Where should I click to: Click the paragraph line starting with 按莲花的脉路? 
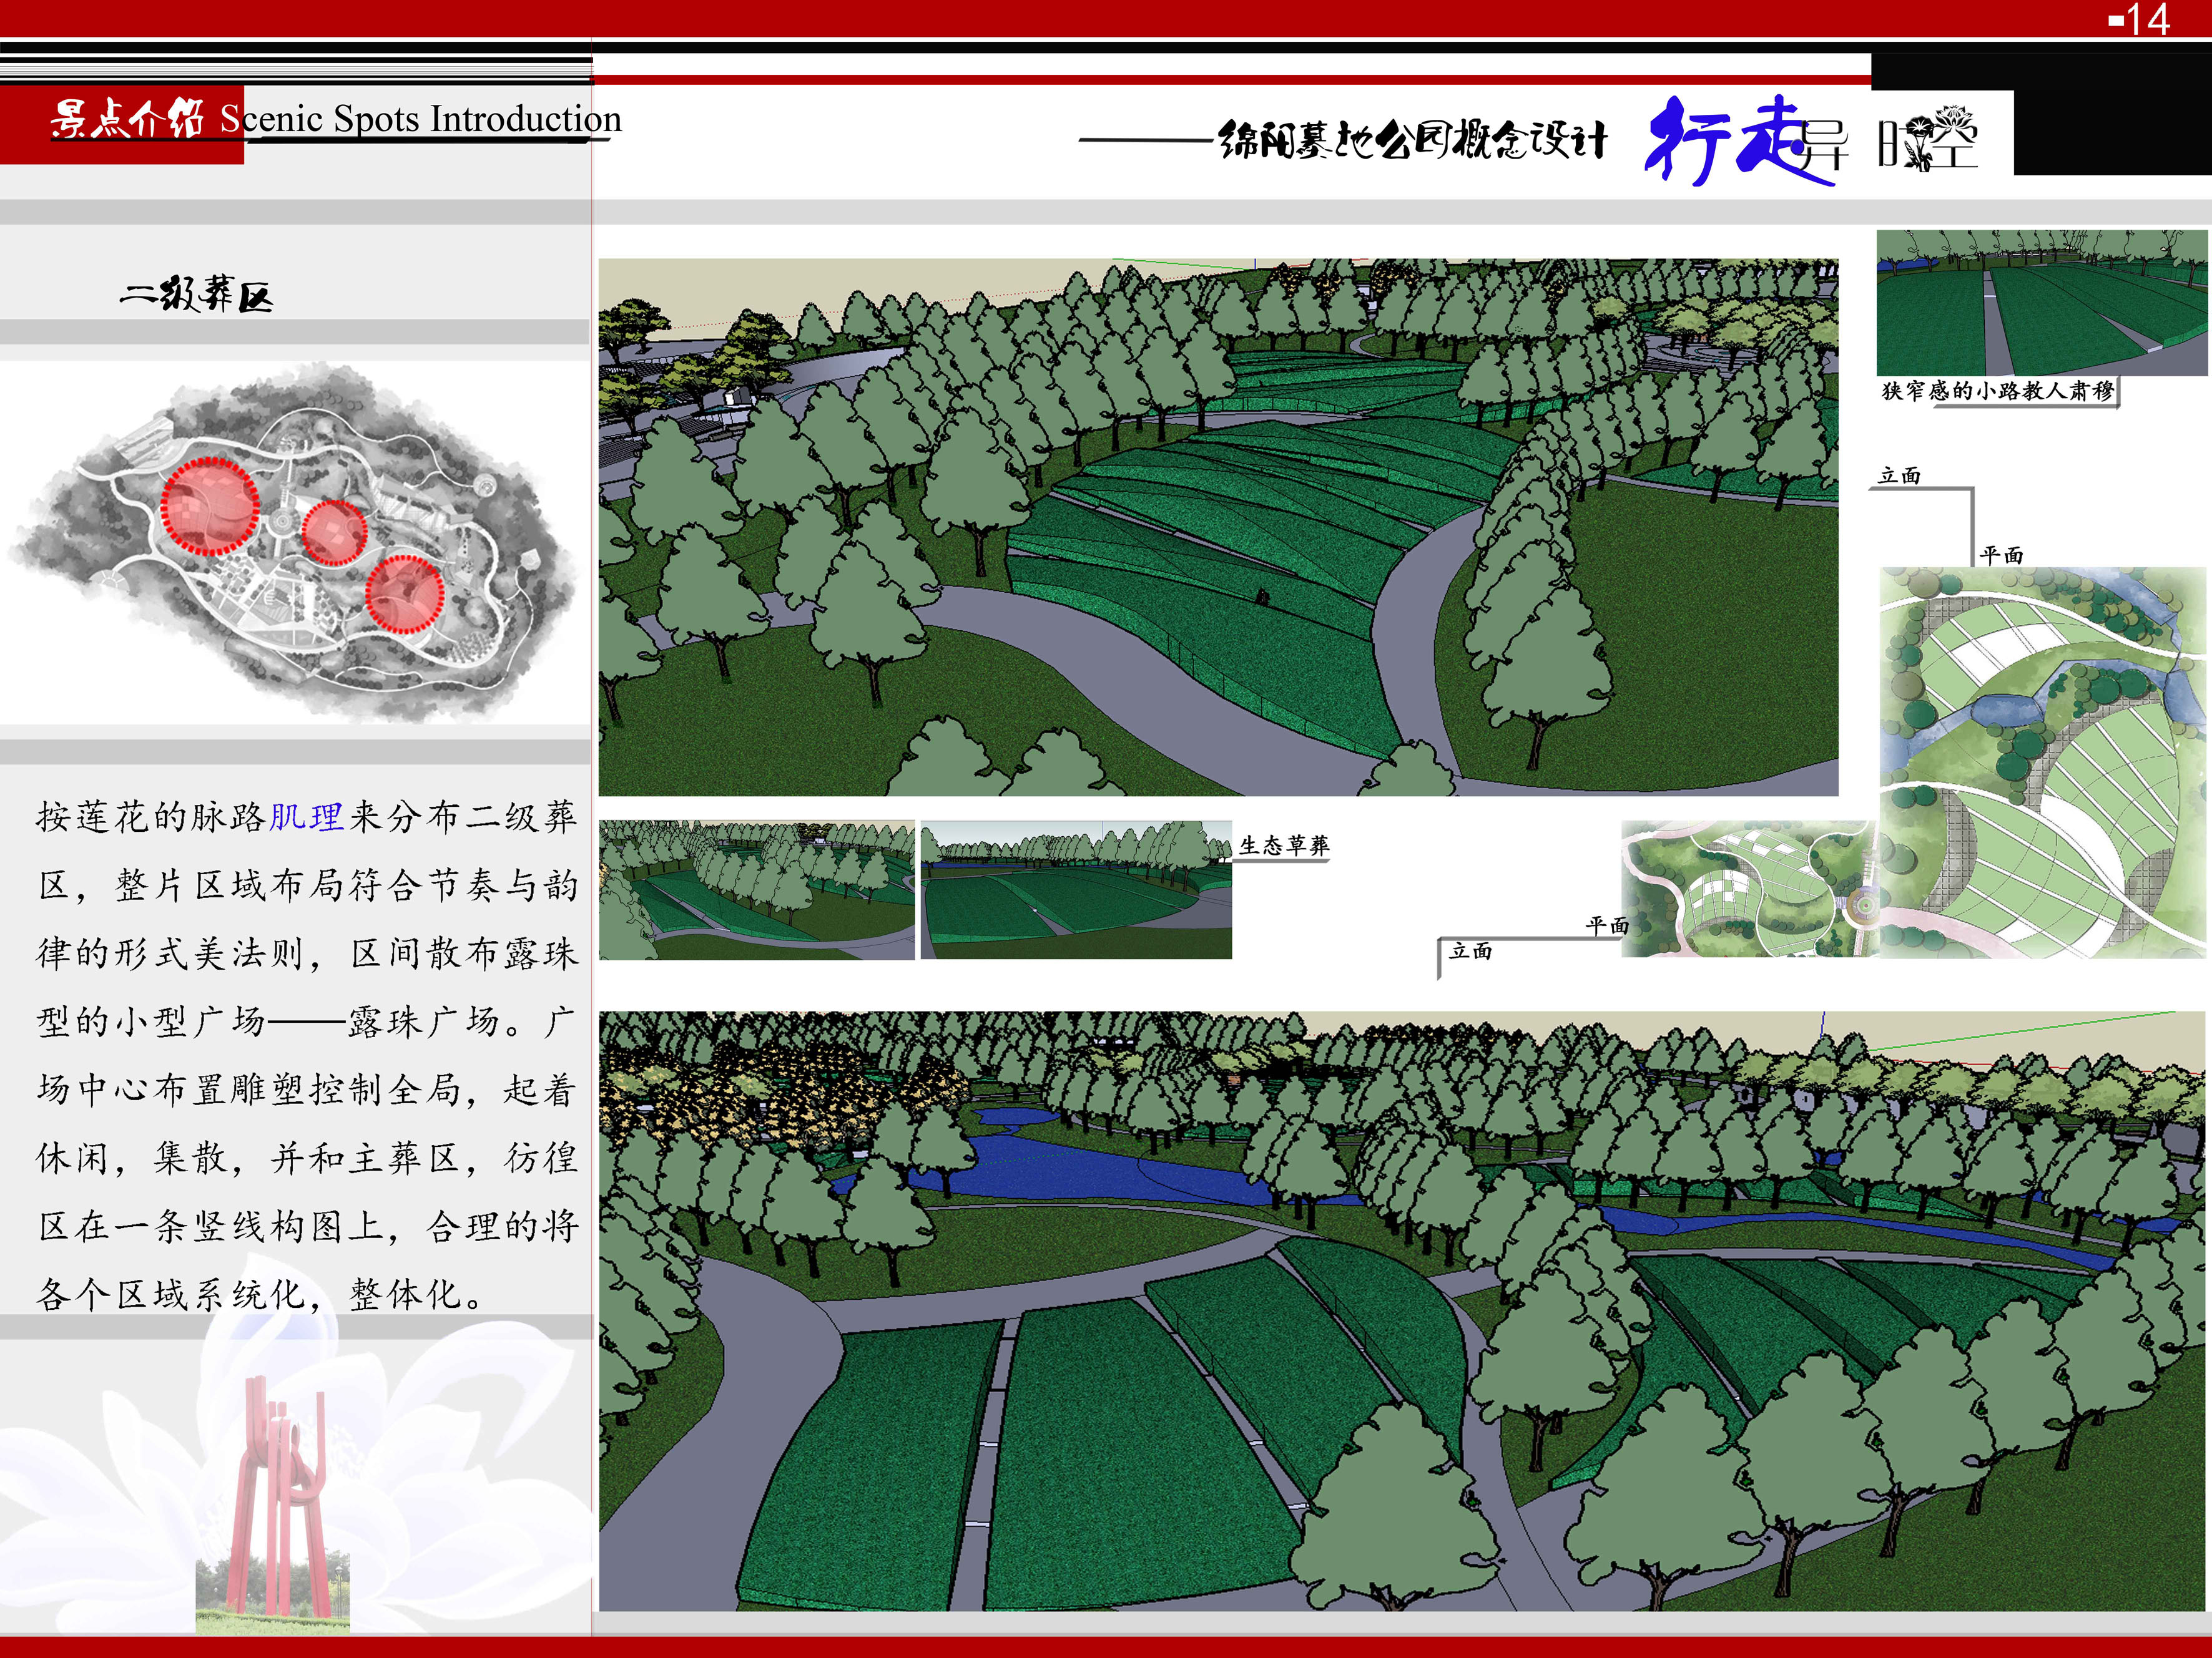tap(307, 817)
